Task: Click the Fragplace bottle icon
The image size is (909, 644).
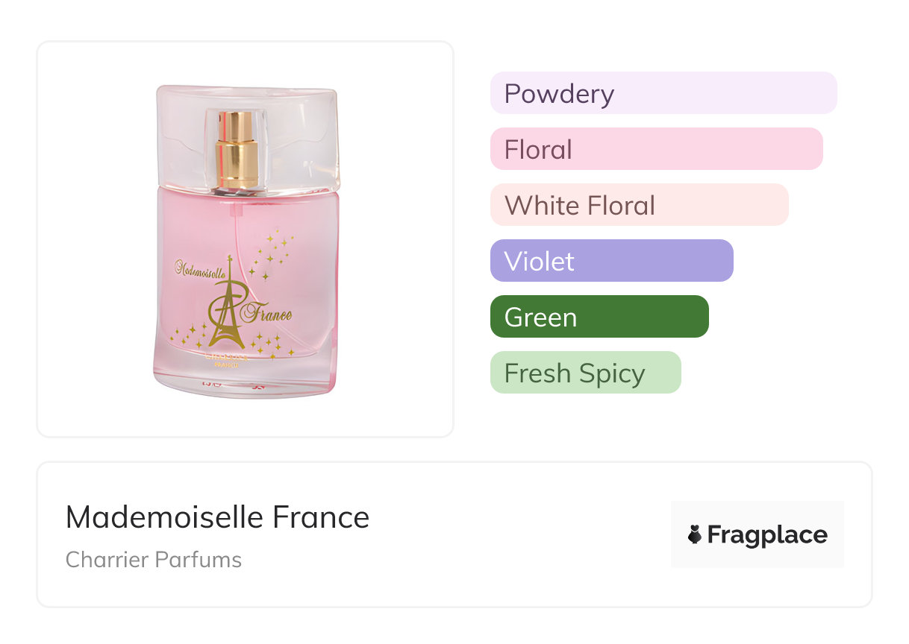Action: (x=695, y=534)
